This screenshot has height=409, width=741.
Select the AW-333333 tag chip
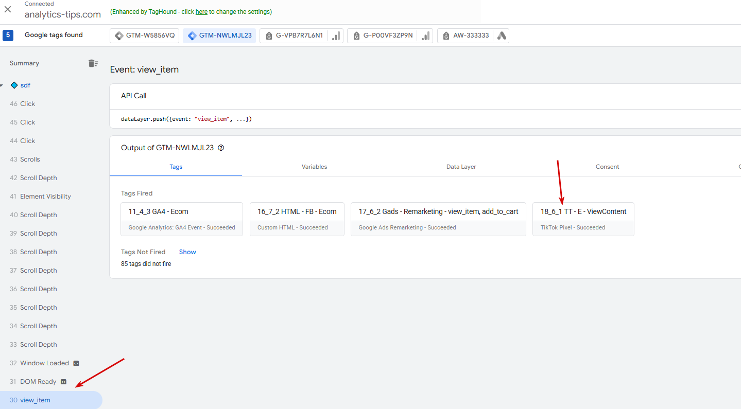click(473, 35)
